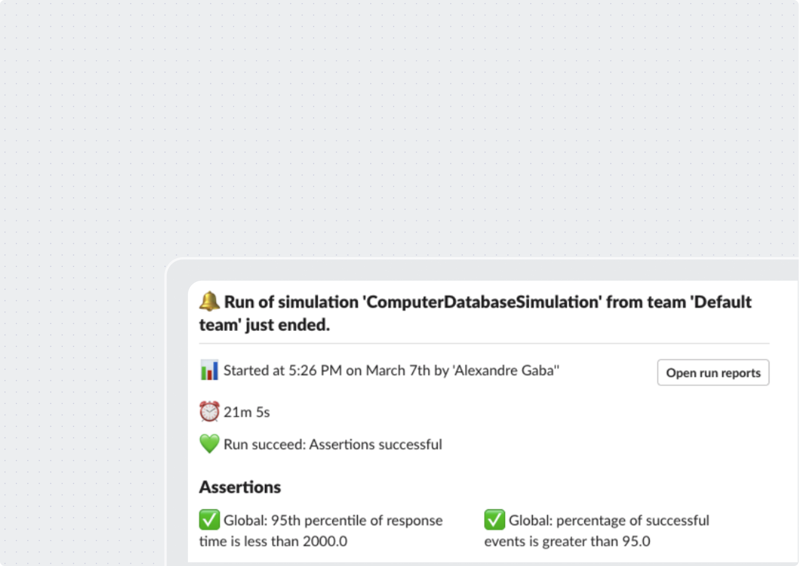The width and height of the screenshot is (799, 566).
Task: Click 'ComputerDatabaseSimulation' in the title
Action: click(482, 302)
